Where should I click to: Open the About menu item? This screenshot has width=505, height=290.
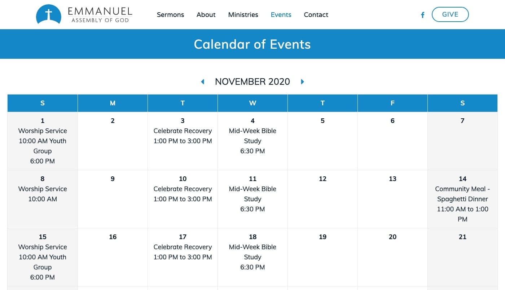tap(206, 15)
